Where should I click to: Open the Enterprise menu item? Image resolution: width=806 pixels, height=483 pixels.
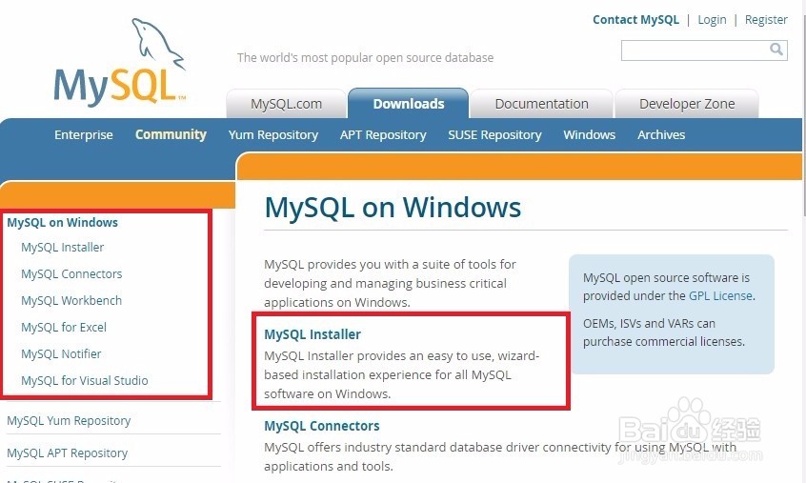(84, 134)
